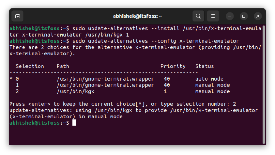This screenshot has height=155, width=275.
Task: Click the search magnifier icon
Action: pos(198,16)
